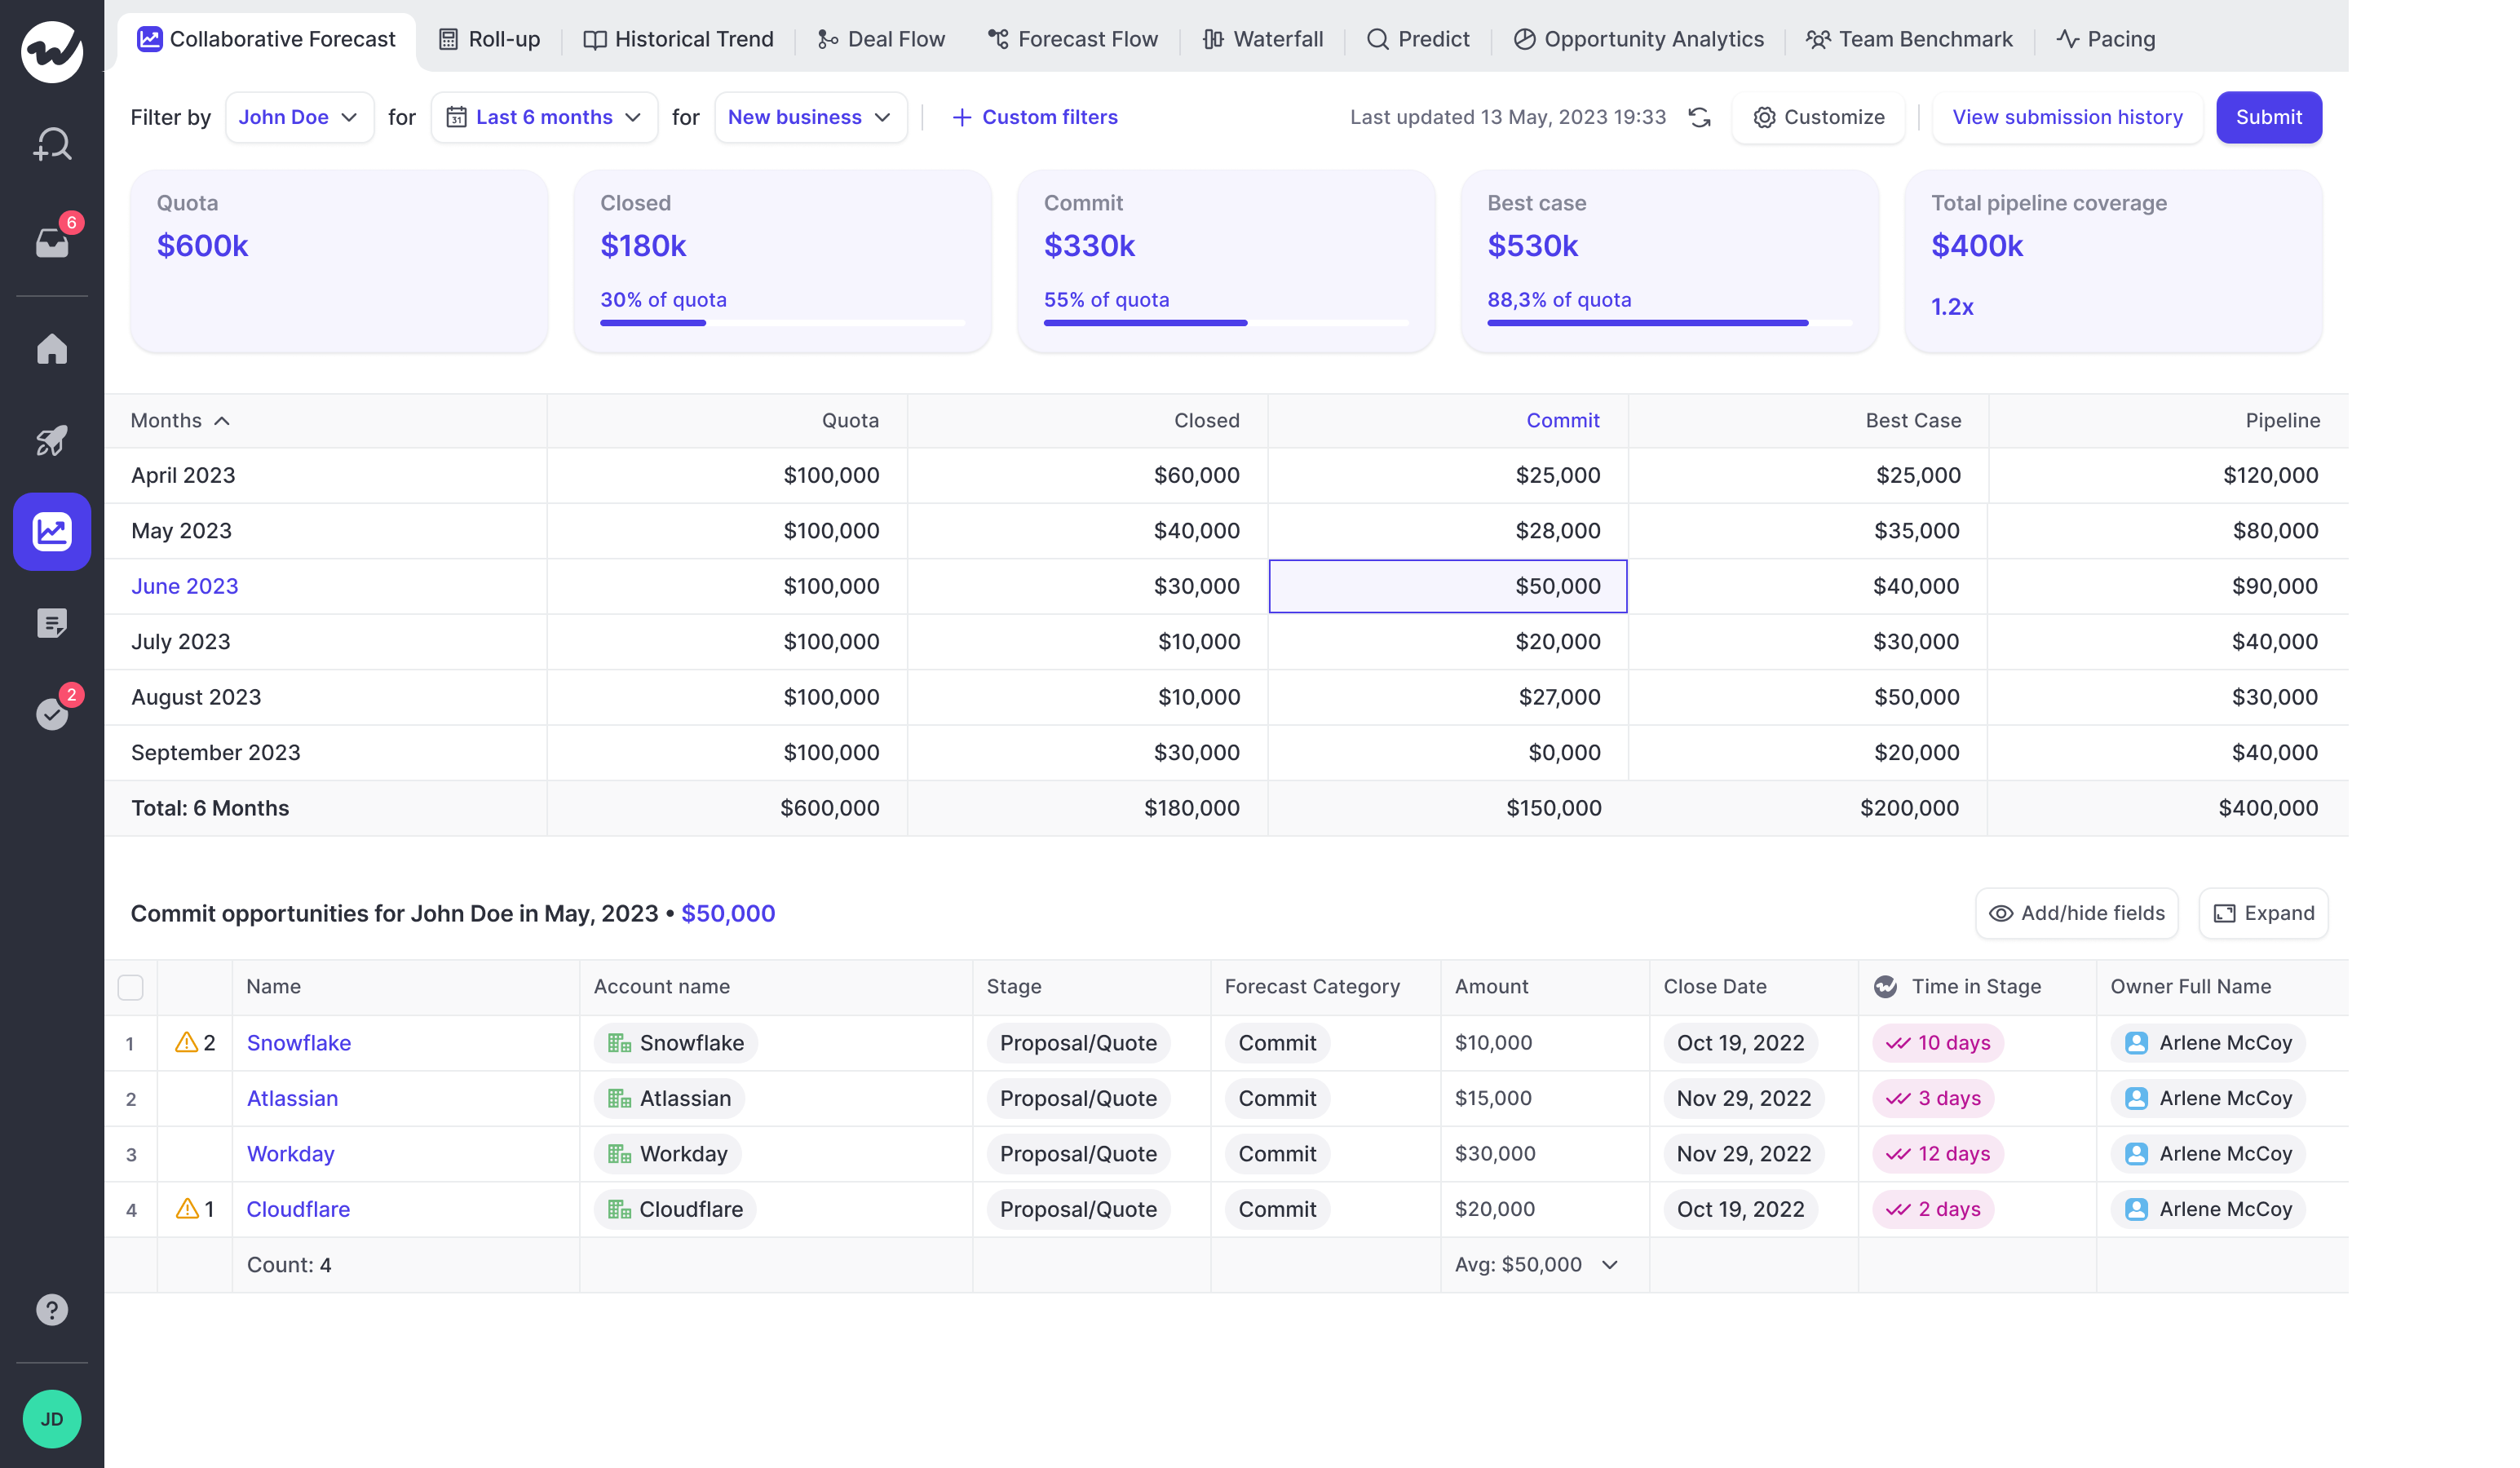The height and width of the screenshot is (1468, 2520).
Task: Open the Opportunity Analytics tab
Action: click(1638, 39)
